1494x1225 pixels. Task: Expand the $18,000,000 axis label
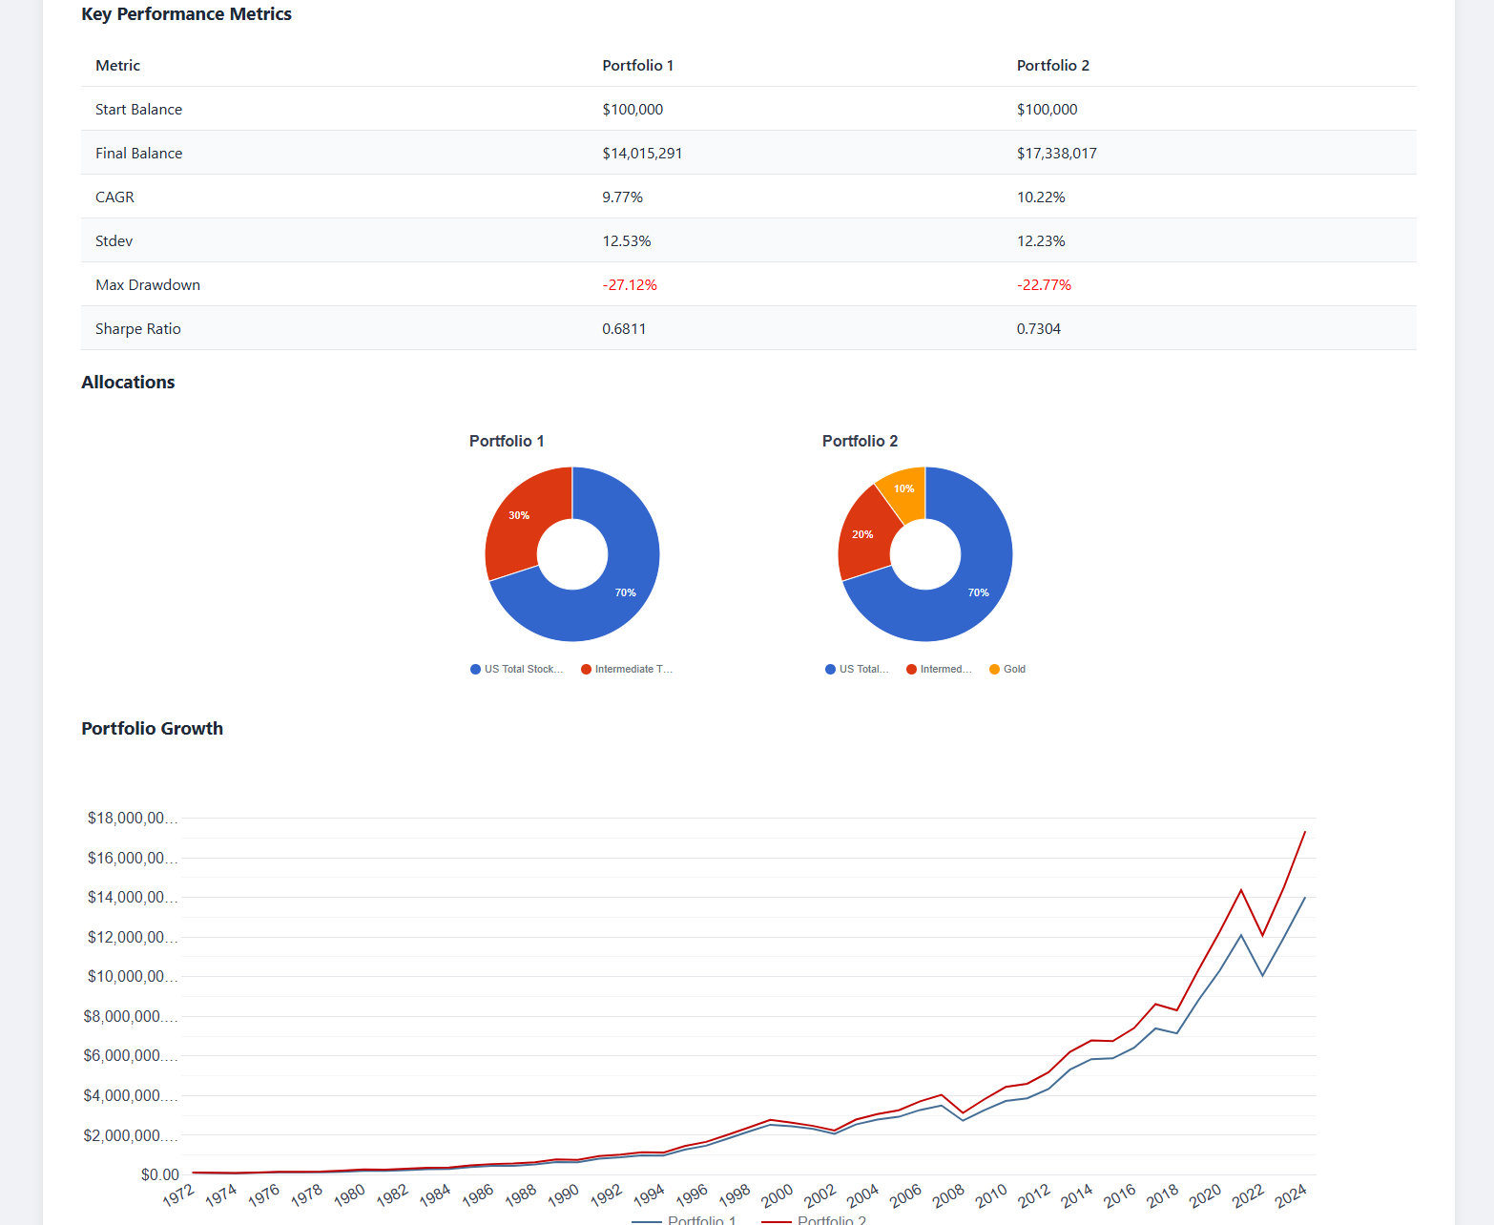point(130,818)
